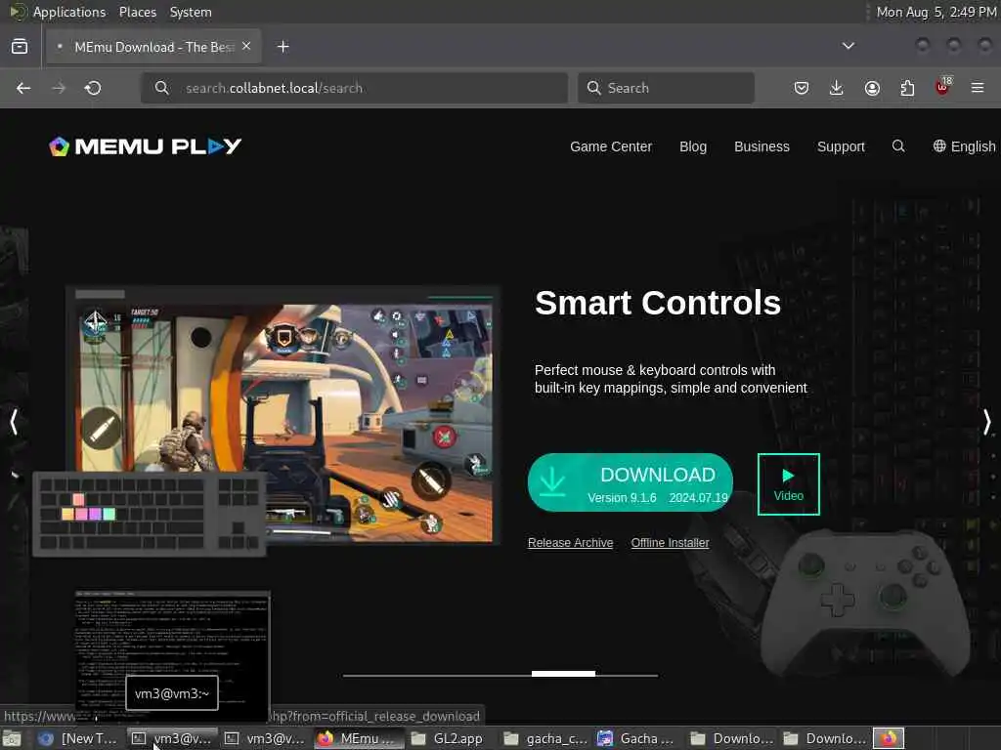The image size is (1001, 750).
Task: Click the clock showing Mon Aug 5
Action: [x=936, y=12]
